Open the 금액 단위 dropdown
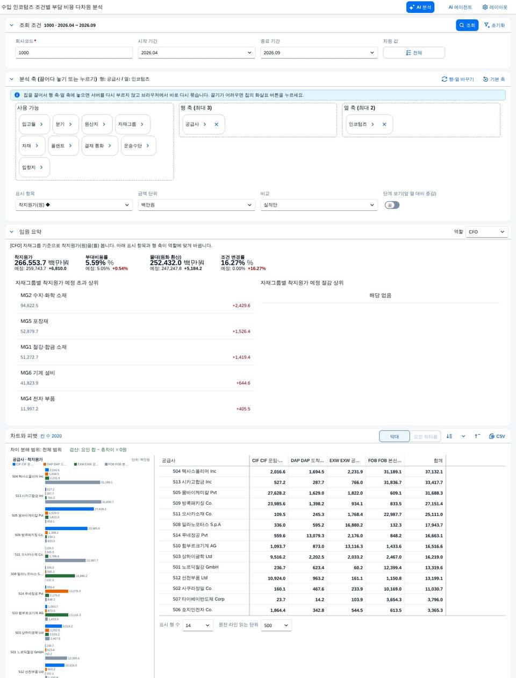Viewport: 516px width, 678px height. click(x=196, y=205)
